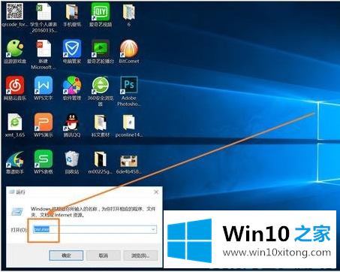This screenshot has height=272, width=340.
Task: Close the 运行 Run dialog
Action: 156,192
